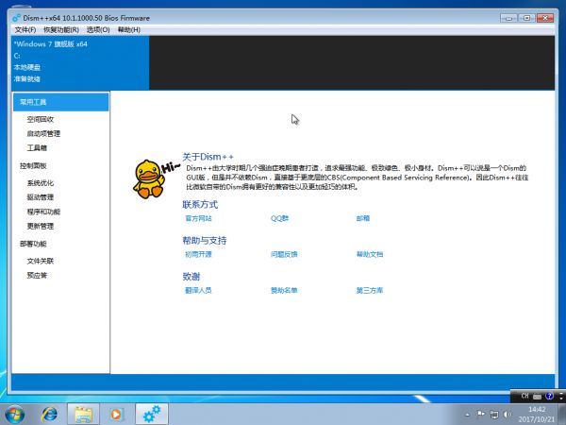
Task: Open 空间回收 in the sidebar
Action: point(40,119)
